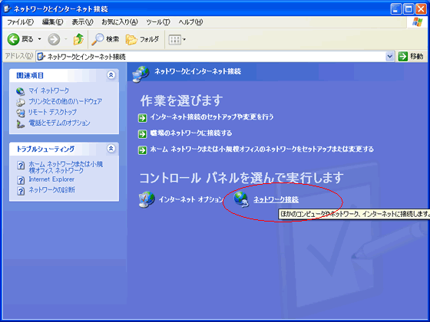This screenshot has height=322, width=430.
Task: Collapse the トラブルシューティング panel chevron
Action: click(x=111, y=149)
